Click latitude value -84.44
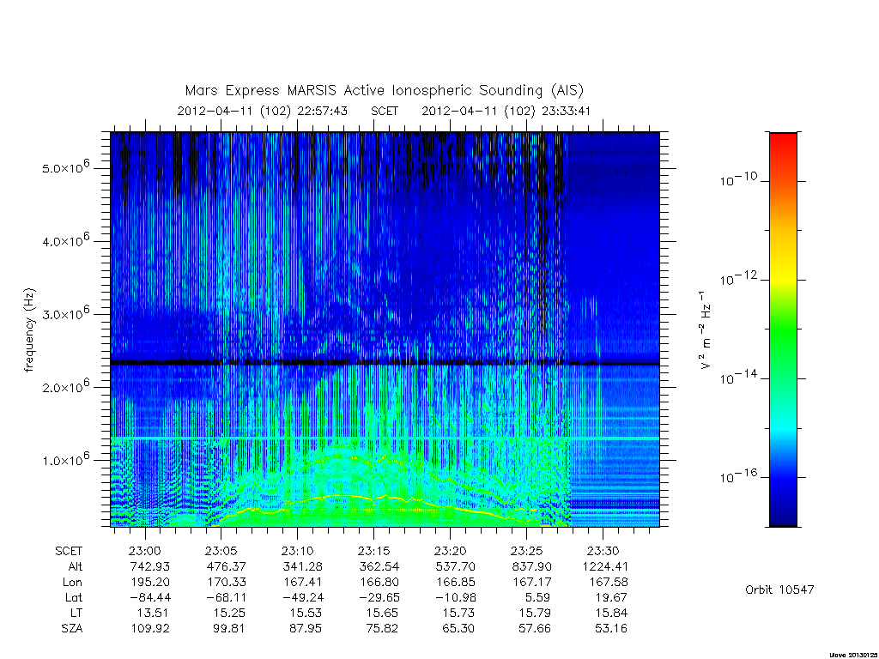This screenshot has height=659, width=879. [x=149, y=597]
